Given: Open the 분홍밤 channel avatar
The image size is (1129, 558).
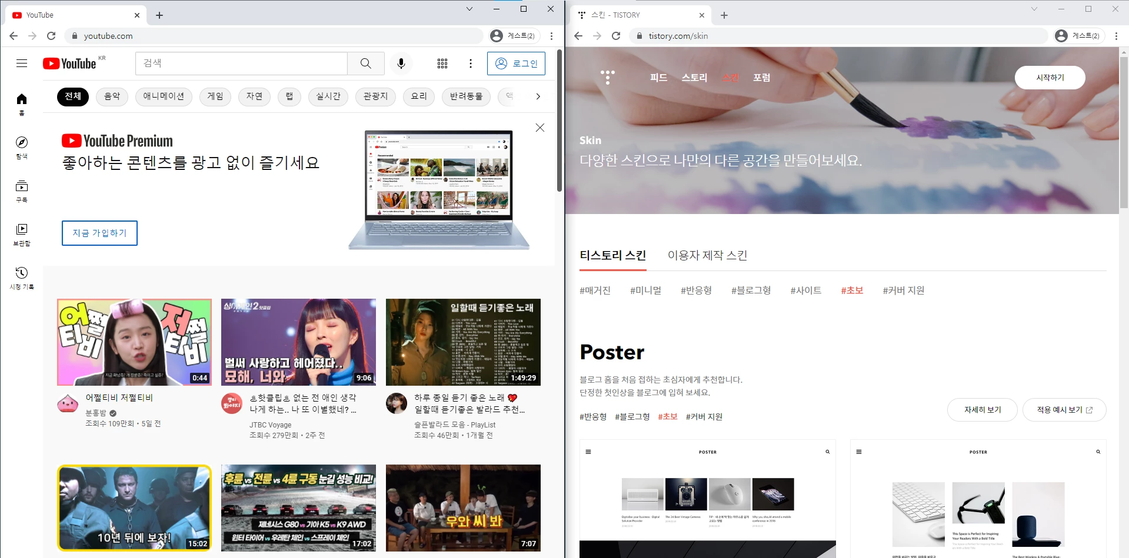Looking at the screenshot, I should click(x=68, y=403).
